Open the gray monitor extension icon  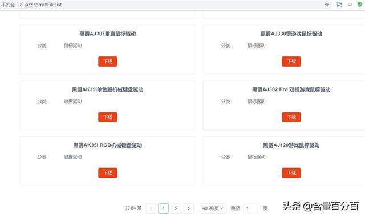350,5
